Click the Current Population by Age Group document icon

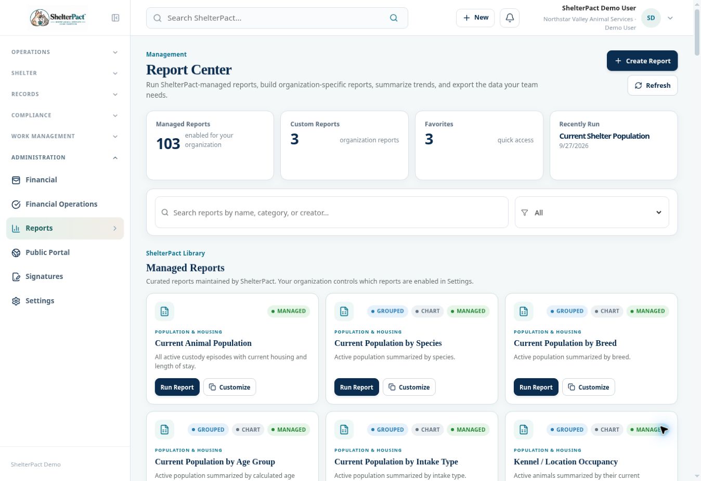164,430
